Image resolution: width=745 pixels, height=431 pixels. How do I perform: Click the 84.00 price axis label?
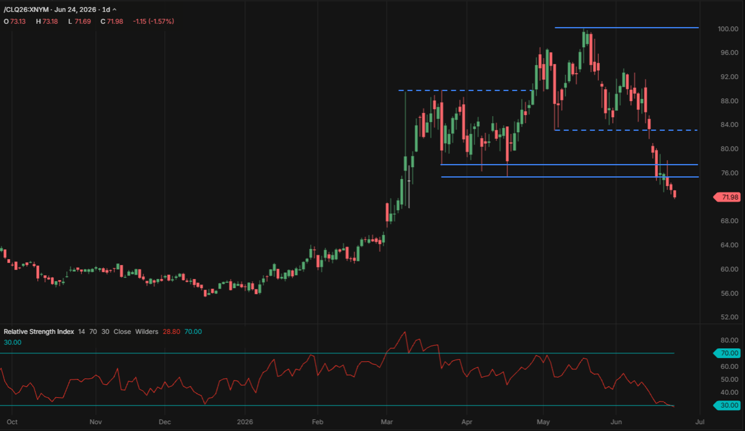coord(729,125)
